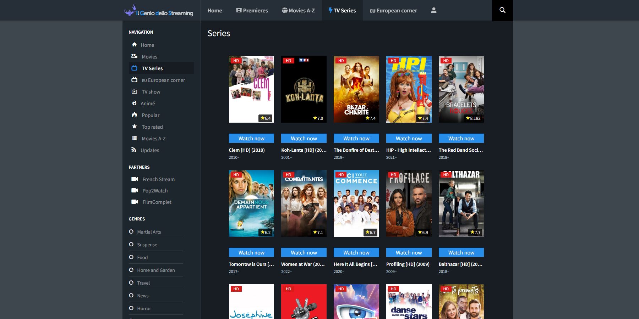Click Watch now for Here It All Begins

[356, 252]
